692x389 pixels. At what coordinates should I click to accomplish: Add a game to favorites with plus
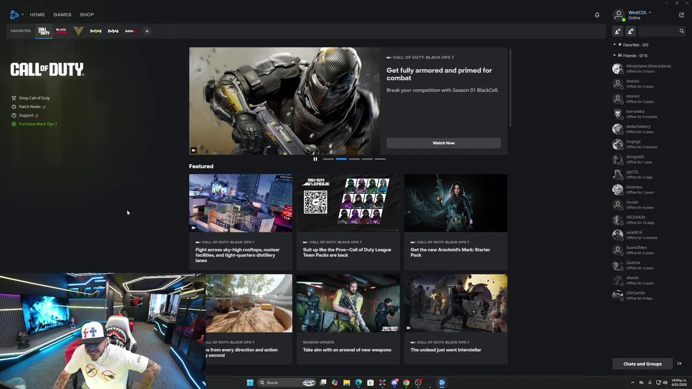tap(147, 31)
